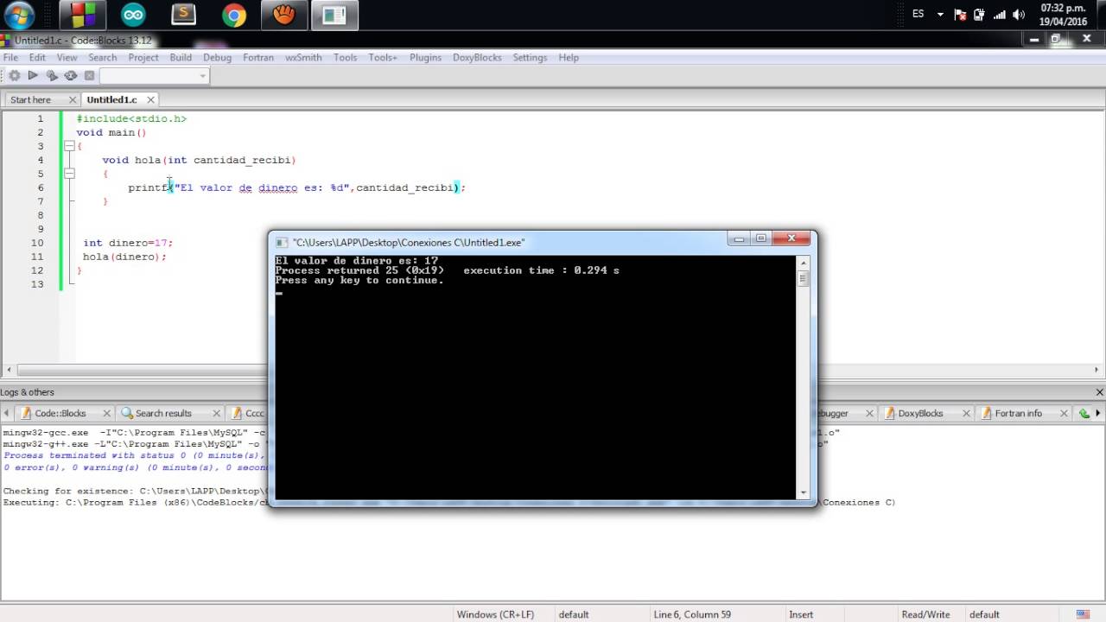Open the File menu
The height and width of the screenshot is (622, 1106).
tap(10, 58)
